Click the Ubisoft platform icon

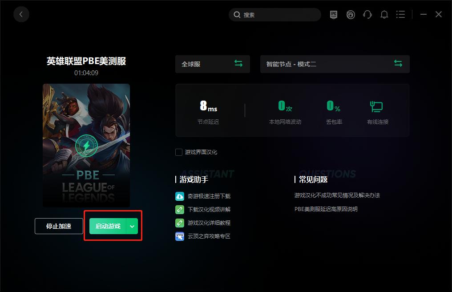point(351,14)
